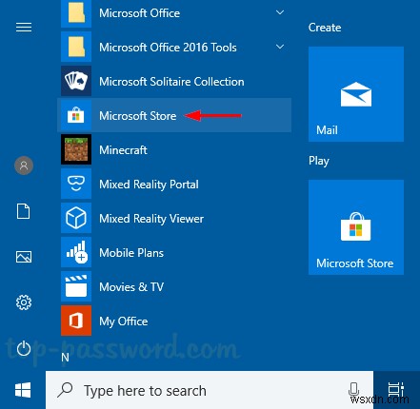Click the Movies & TV clapperboard icon
The image size is (420, 409).
tap(76, 286)
